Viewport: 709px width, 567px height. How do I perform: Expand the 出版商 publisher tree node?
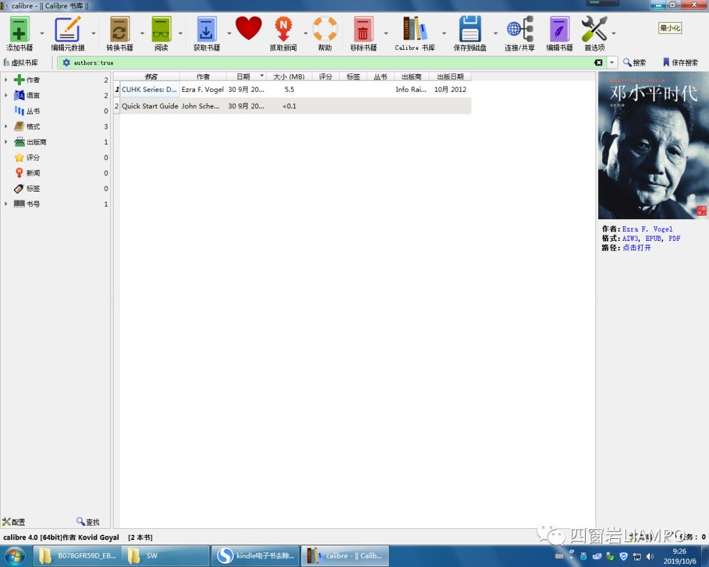click(x=6, y=142)
